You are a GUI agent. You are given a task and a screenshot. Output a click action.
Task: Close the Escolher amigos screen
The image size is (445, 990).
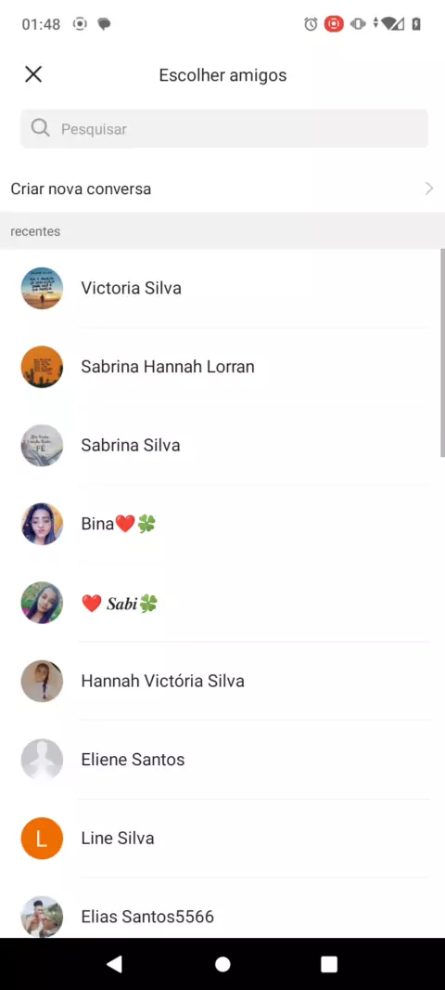(x=33, y=74)
